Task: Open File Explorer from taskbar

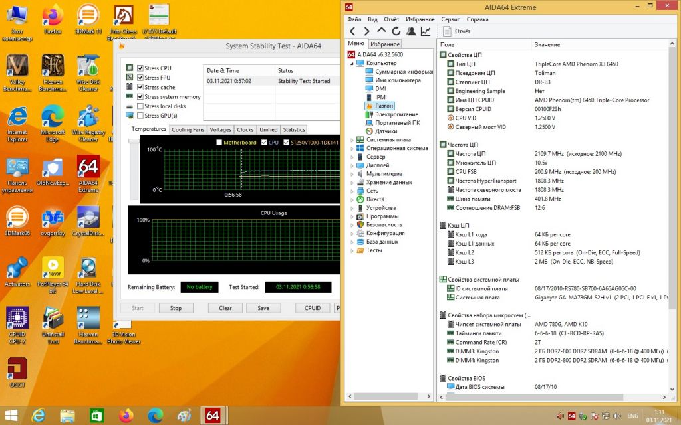Action: [x=67, y=416]
